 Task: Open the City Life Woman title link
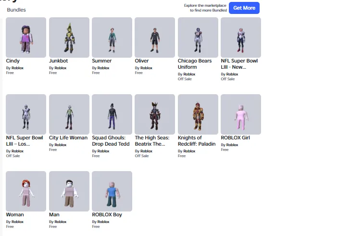coord(68,137)
